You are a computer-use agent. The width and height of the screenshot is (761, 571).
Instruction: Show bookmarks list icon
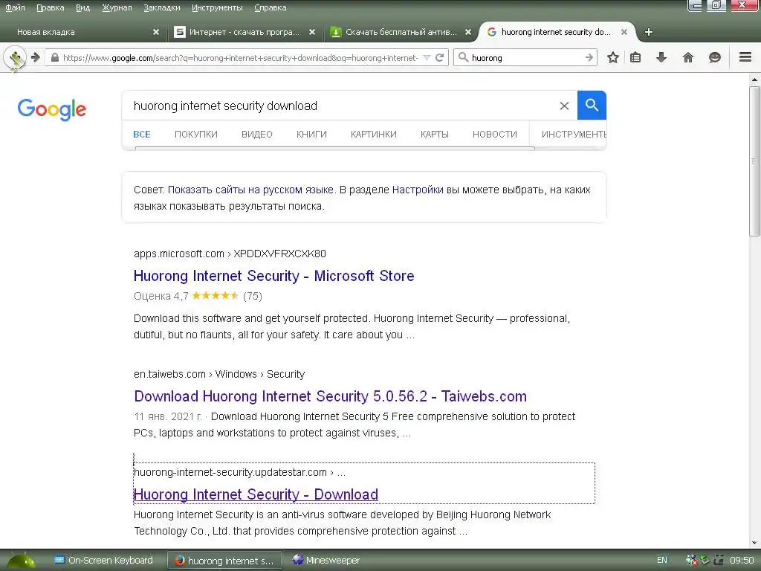coord(635,58)
